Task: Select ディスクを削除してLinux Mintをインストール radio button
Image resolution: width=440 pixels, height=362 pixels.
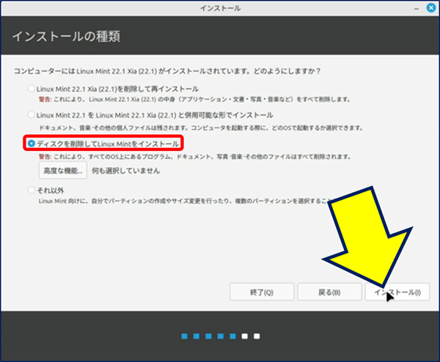Action: click(x=31, y=144)
